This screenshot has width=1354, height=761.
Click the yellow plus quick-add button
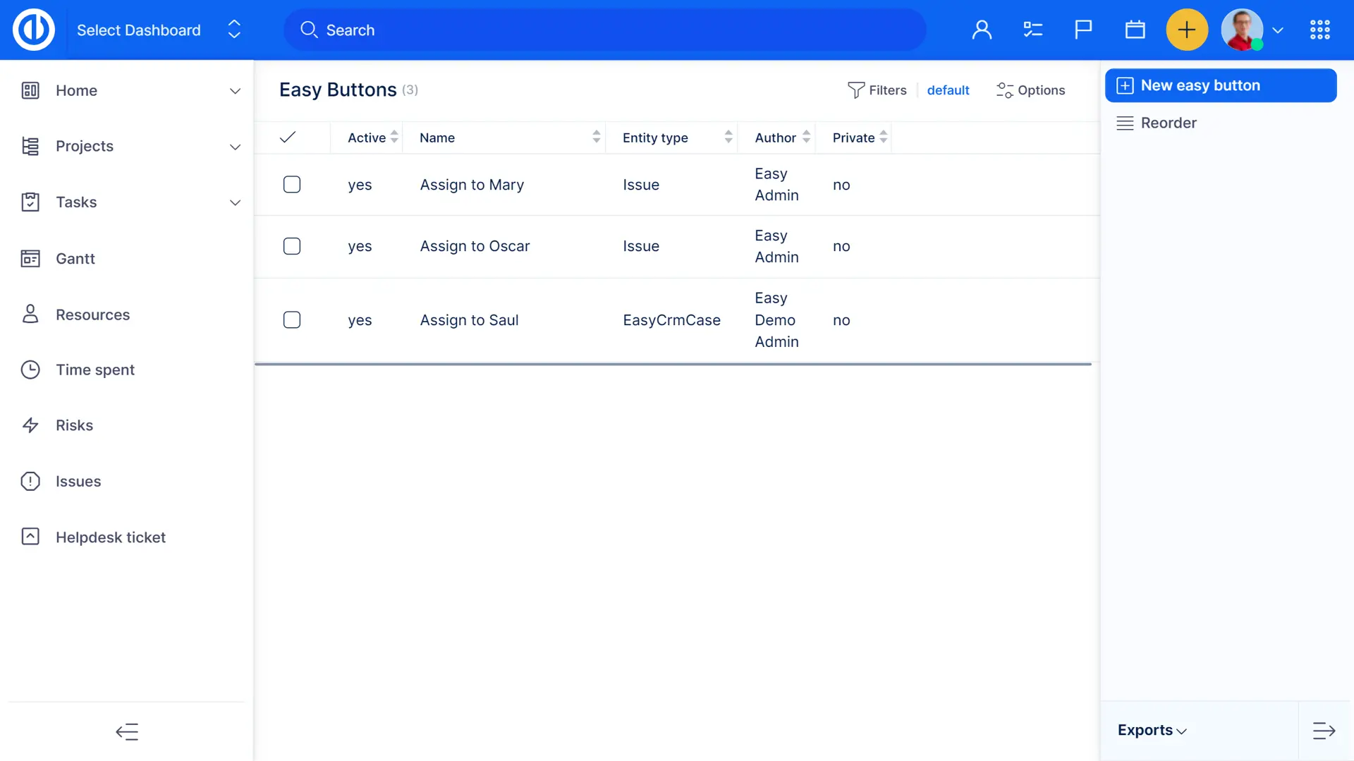[x=1187, y=30]
